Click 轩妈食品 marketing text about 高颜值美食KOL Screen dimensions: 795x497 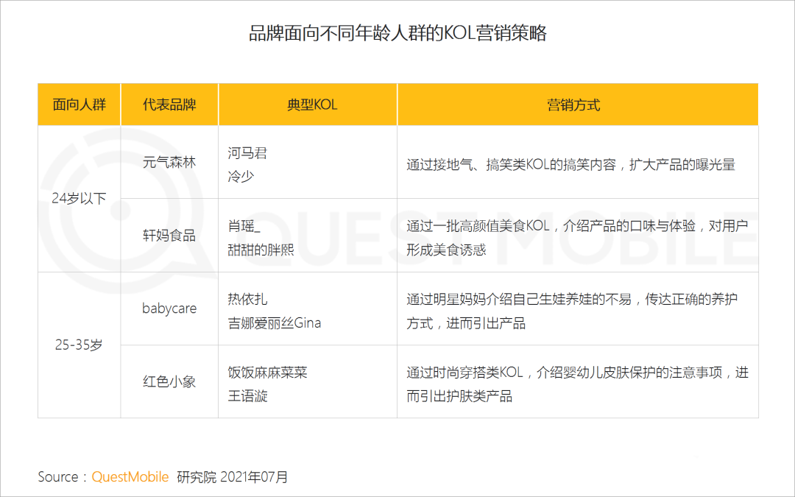[578, 237]
